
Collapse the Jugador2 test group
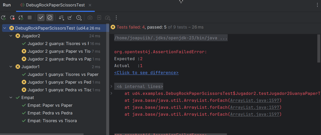(11, 36)
